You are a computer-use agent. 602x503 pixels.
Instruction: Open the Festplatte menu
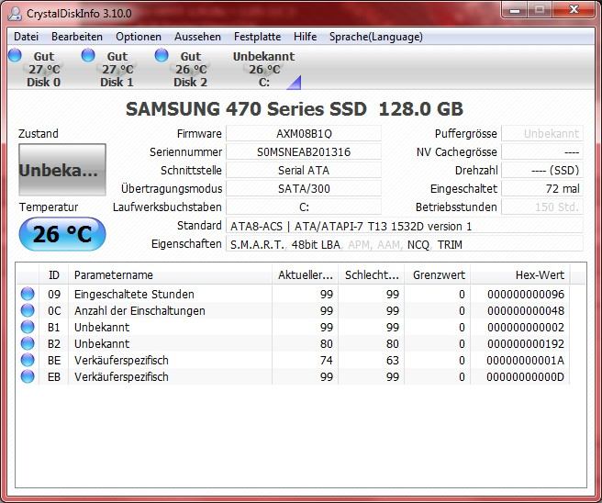pyautogui.click(x=257, y=37)
